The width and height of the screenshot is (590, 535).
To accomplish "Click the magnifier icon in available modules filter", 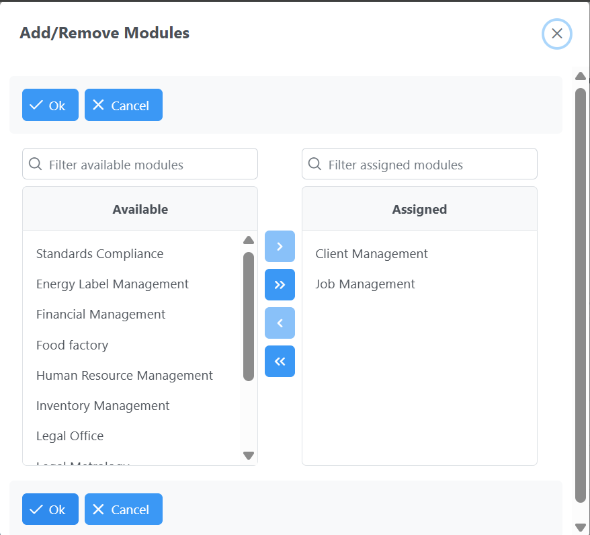I will tap(35, 163).
